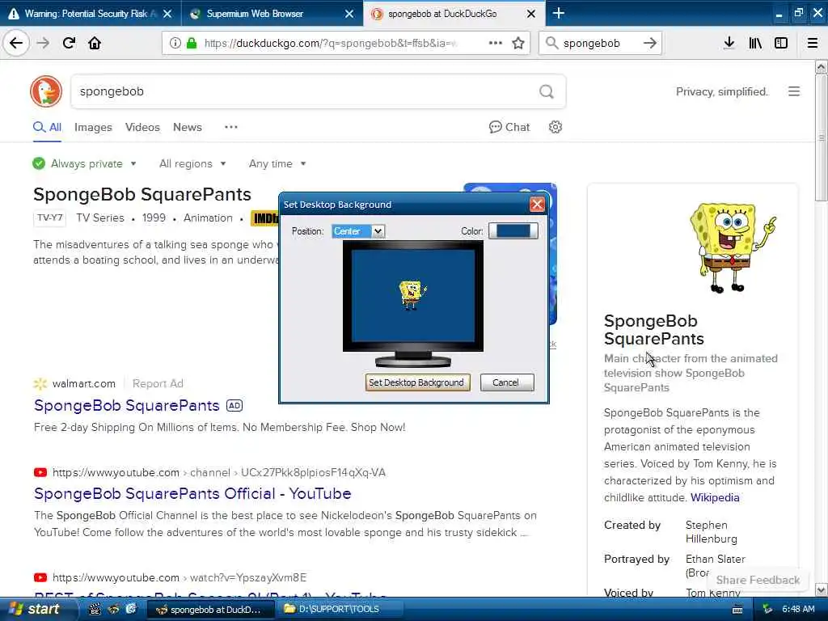Viewport: 828px width, 621px height.
Task: Click the magnifier in DuckDuckGo search field
Action: point(547,92)
